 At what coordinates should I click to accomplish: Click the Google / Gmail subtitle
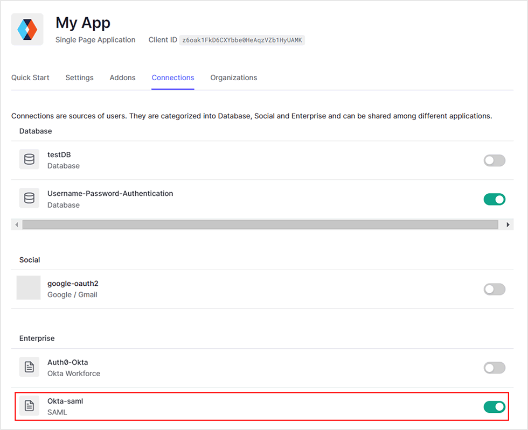[72, 295]
